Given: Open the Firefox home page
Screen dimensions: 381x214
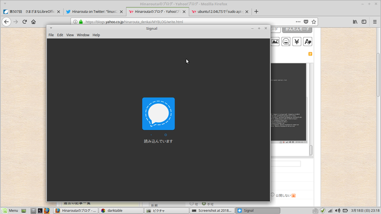Looking at the screenshot, I should pyautogui.click(x=33, y=22).
